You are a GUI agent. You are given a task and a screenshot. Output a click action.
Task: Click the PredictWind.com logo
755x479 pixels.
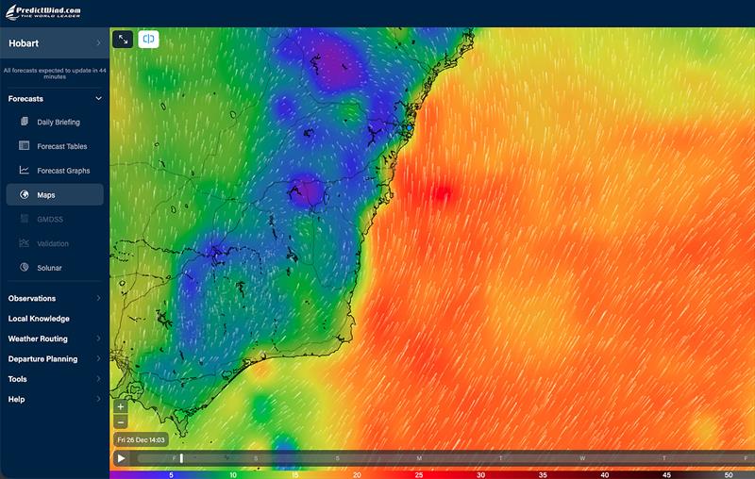point(43,11)
